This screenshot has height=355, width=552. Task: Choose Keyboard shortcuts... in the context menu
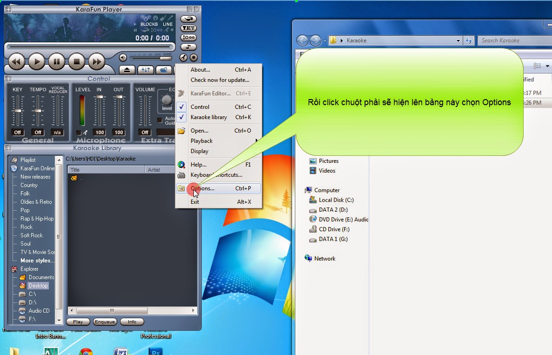coord(219,174)
